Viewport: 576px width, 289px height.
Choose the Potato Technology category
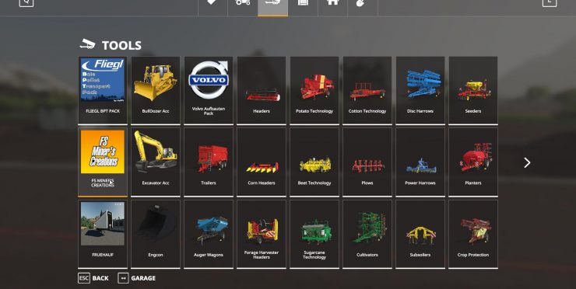pyautogui.click(x=314, y=90)
